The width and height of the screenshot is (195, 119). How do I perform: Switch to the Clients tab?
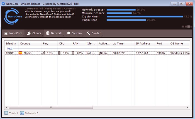coord(34,33)
